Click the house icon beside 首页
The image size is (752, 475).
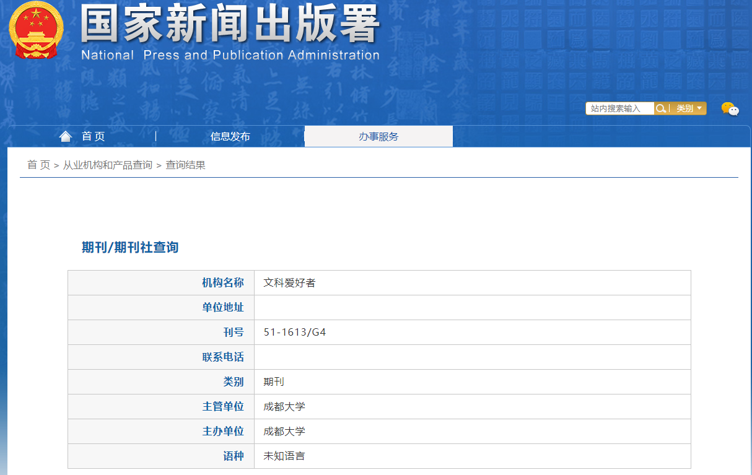66,136
